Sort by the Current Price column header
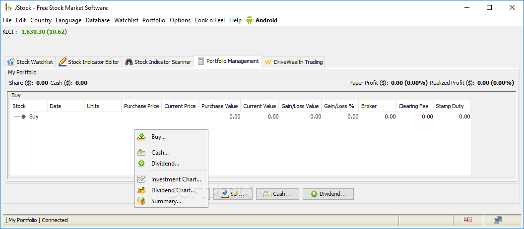Viewport: 524px width, 229px height. click(180, 106)
